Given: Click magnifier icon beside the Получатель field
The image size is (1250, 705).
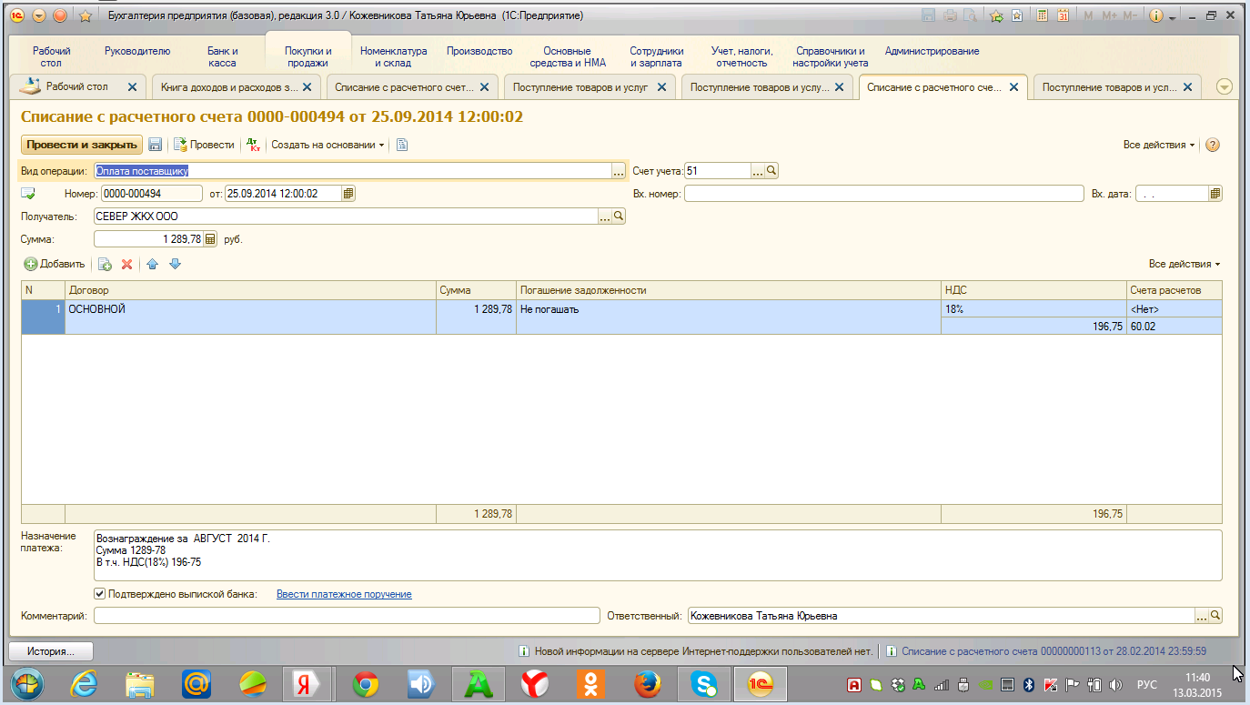Looking at the screenshot, I should [x=619, y=217].
